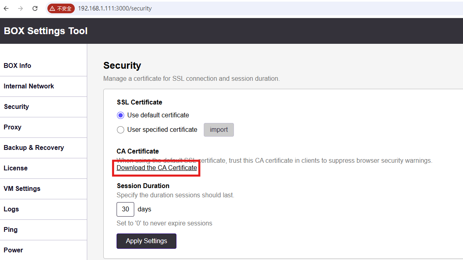Viewport: 463px width, 260px height.
Task: Download the CA Certificate link
Action: tap(157, 168)
